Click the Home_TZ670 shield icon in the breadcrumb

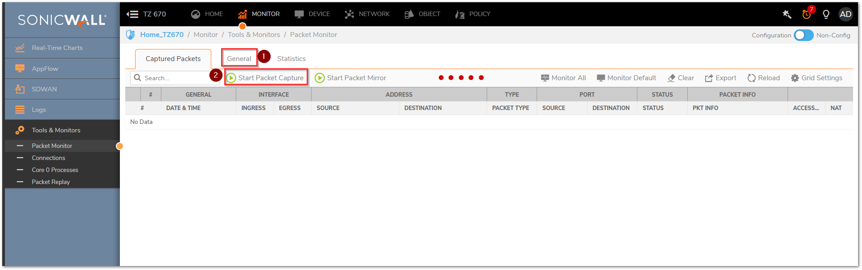click(131, 35)
